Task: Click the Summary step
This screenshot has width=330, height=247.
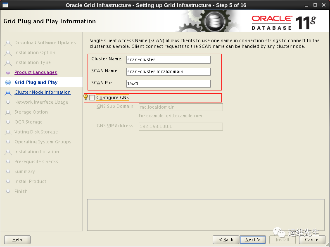Action: pyautogui.click(x=25, y=171)
